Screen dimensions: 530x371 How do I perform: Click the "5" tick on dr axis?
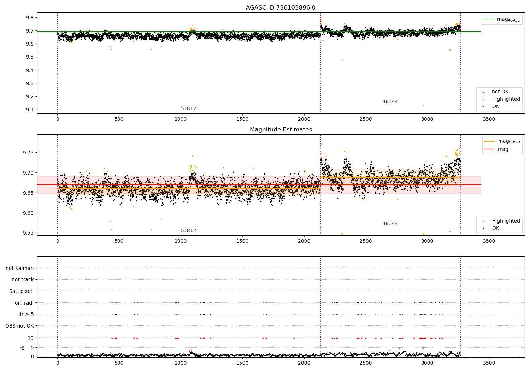(x=32, y=348)
